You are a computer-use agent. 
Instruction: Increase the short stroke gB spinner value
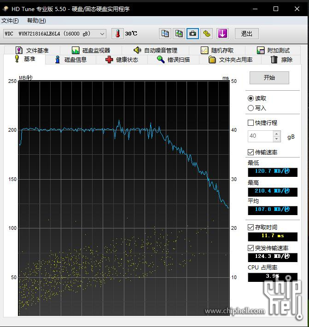pos(277,134)
